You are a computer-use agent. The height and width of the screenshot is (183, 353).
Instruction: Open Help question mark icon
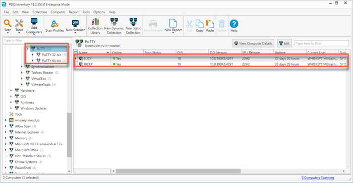[234, 24]
